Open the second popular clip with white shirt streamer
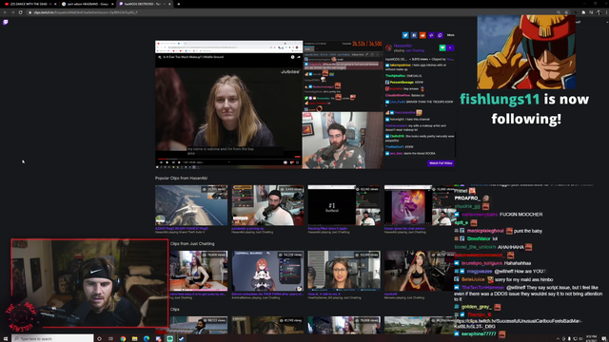 pyautogui.click(x=268, y=205)
